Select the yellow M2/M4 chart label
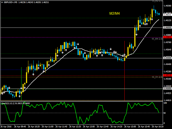 [114, 13]
